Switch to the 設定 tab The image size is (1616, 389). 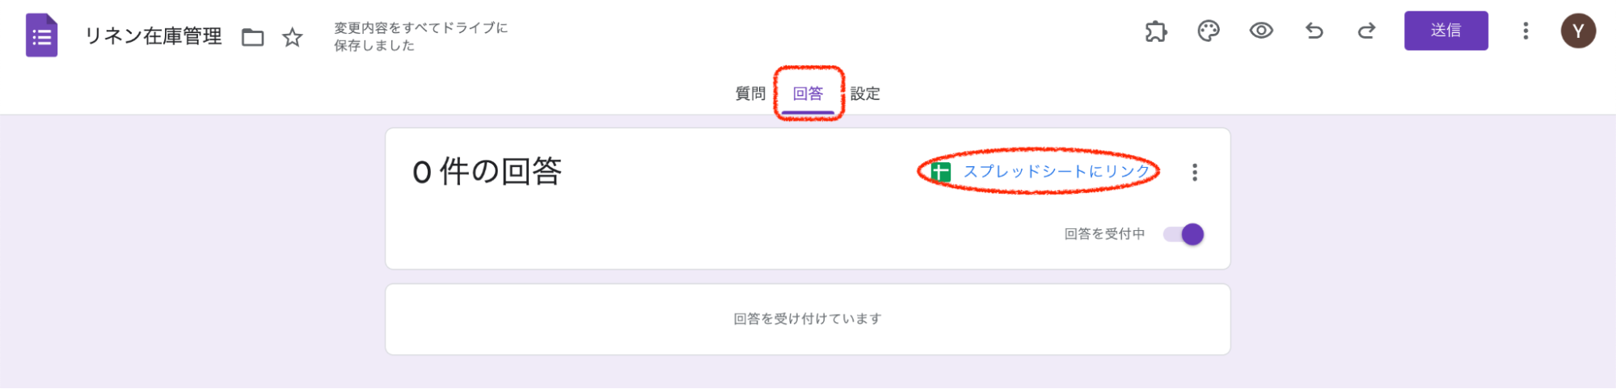tap(865, 94)
